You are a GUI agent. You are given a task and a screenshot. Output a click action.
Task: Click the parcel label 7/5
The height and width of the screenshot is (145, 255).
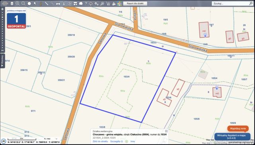(120, 12)
